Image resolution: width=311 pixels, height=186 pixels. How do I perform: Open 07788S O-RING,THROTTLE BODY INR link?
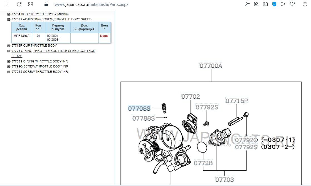point(40,61)
